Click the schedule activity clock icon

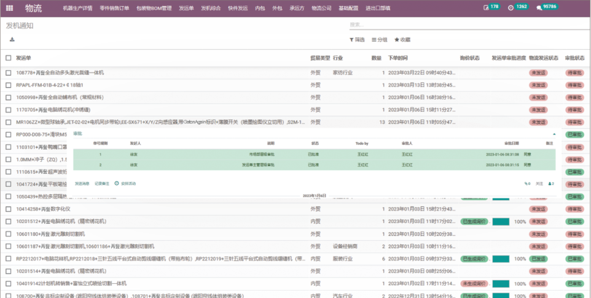tap(117, 184)
